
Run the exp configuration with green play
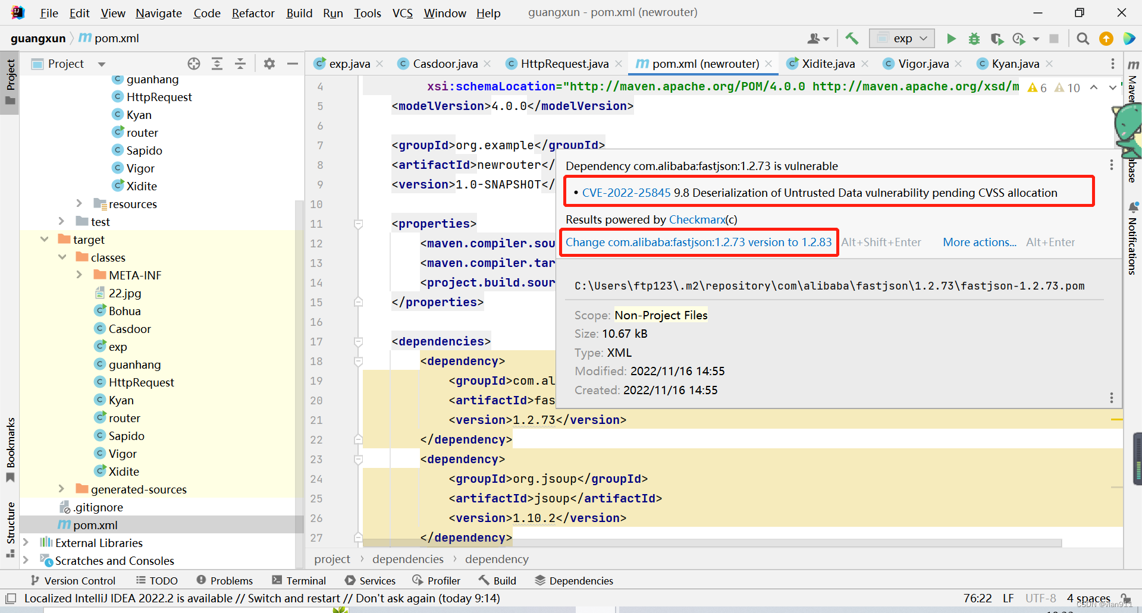point(951,39)
